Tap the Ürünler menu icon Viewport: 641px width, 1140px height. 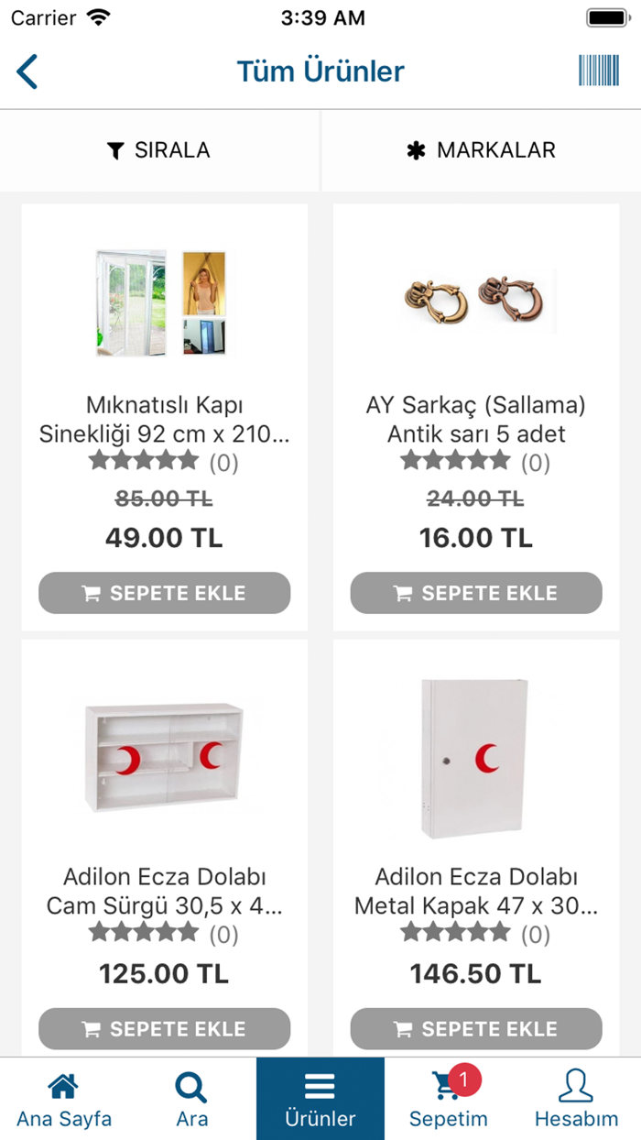click(320, 1085)
